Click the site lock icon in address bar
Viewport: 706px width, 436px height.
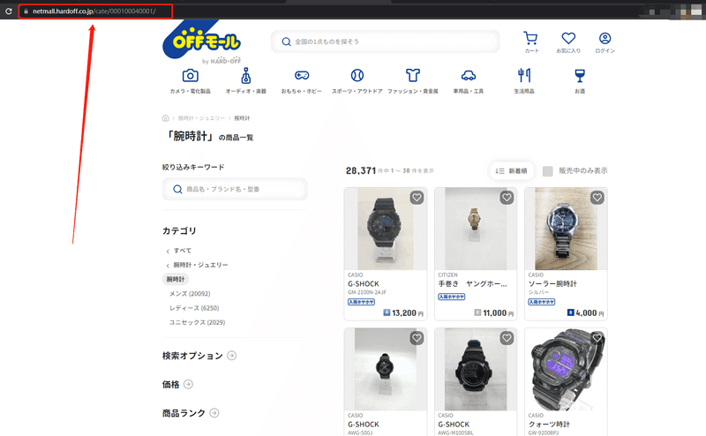point(26,11)
